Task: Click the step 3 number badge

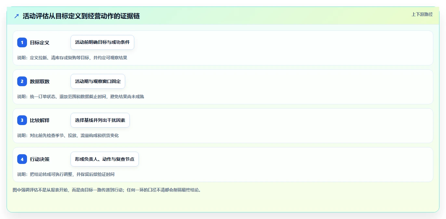Action: (x=22, y=120)
